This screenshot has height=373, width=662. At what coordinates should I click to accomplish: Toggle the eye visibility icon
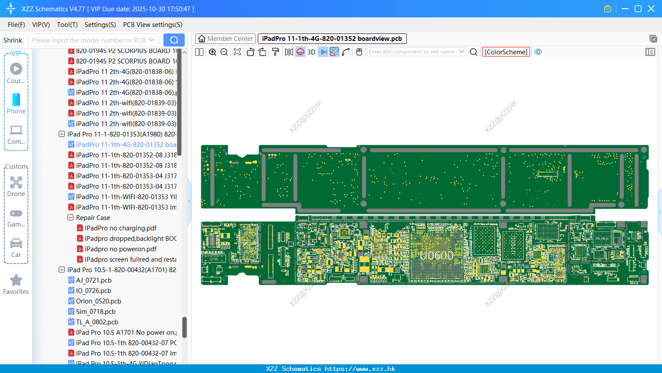(538, 52)
